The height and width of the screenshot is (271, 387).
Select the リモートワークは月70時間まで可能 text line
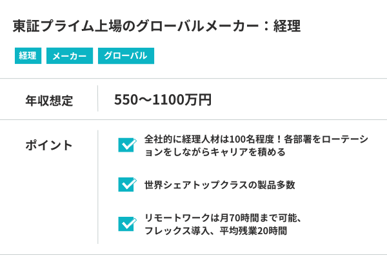pyautogui.click(x=223, y=217)
